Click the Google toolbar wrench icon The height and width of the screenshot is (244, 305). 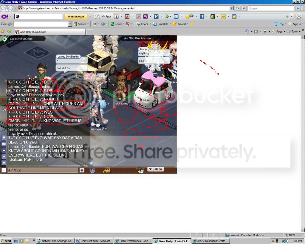282,24
